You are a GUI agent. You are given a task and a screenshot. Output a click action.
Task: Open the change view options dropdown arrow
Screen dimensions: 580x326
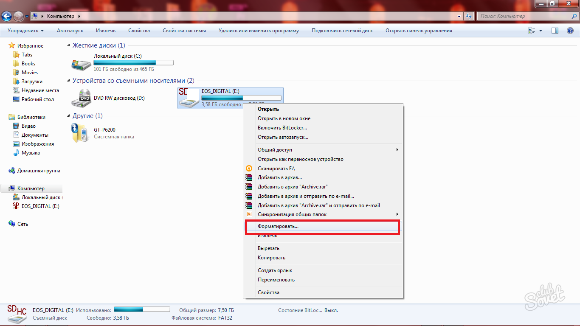click(541, 31)
